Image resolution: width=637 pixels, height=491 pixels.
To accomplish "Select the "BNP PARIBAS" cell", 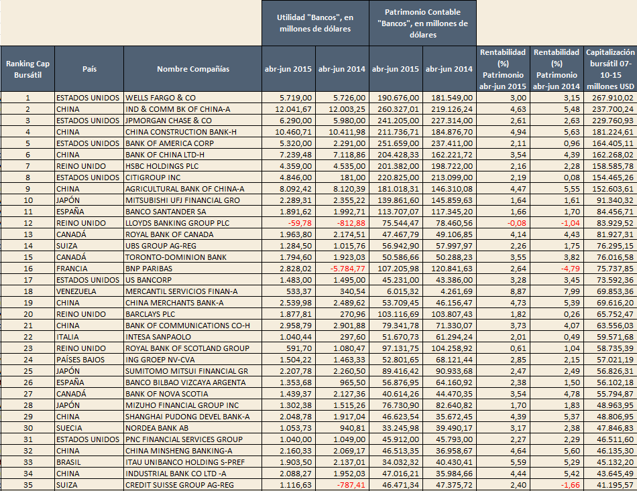I will 193,268.
